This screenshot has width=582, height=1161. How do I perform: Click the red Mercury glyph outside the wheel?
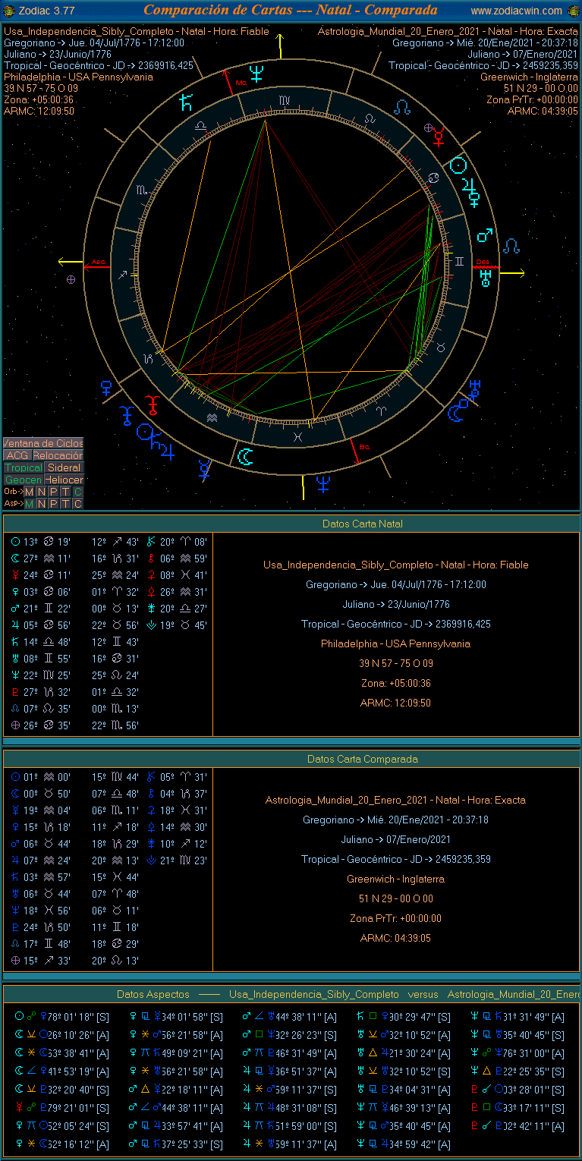click(438, 137)
